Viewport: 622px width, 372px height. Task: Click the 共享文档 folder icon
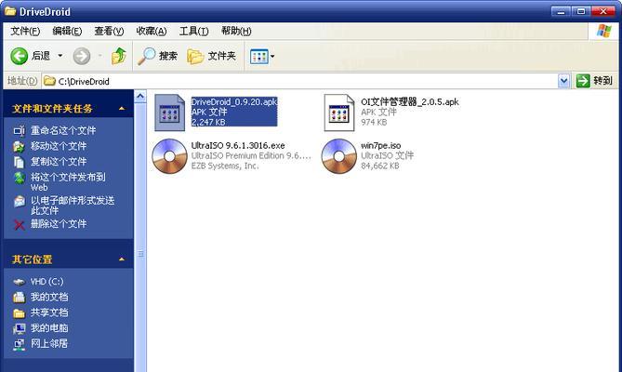(19, 312)
